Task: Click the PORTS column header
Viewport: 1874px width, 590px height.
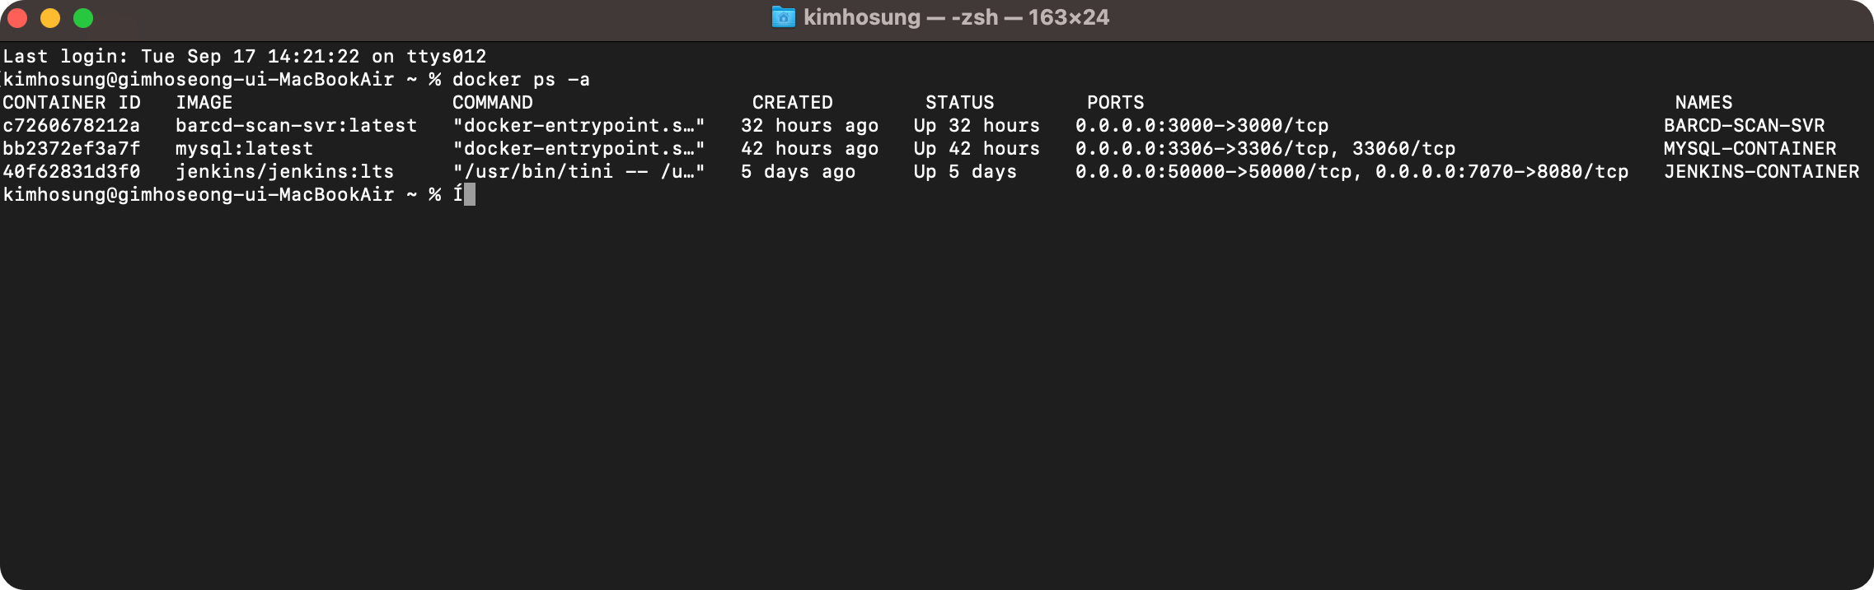Action: [1116, 103]
